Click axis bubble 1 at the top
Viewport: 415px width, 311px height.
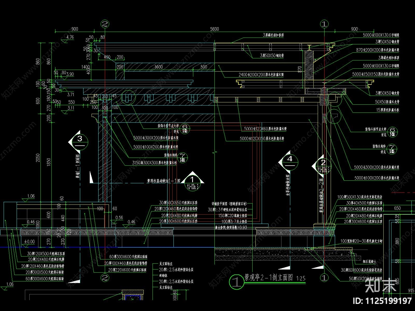point(324,24)
